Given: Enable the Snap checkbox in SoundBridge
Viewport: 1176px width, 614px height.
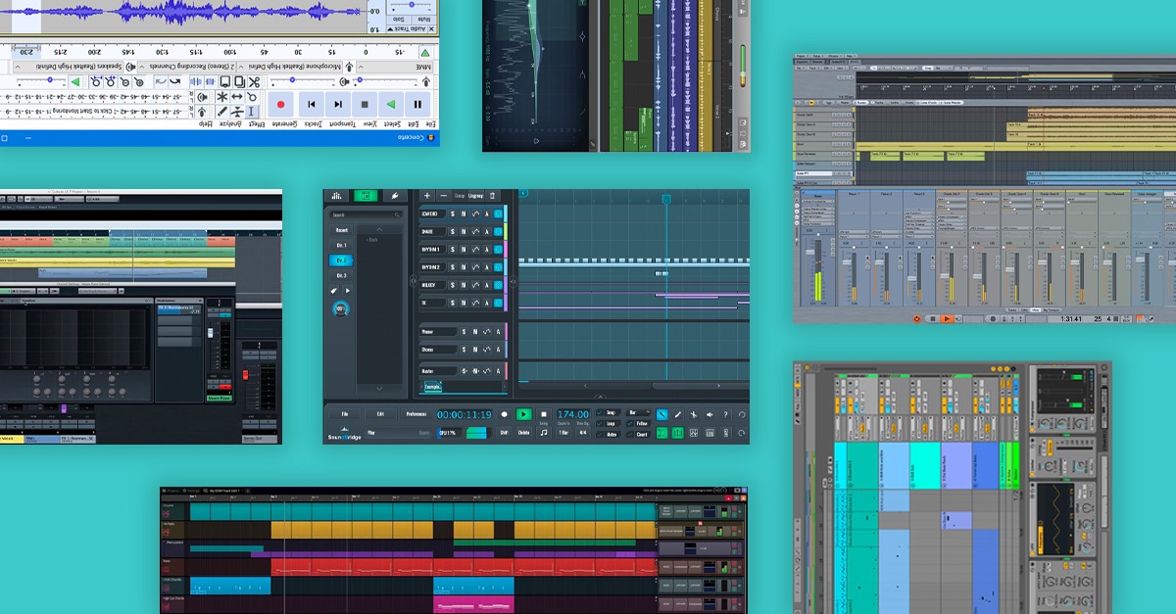Looking at the screenshot, I should [x=598, y=413].
